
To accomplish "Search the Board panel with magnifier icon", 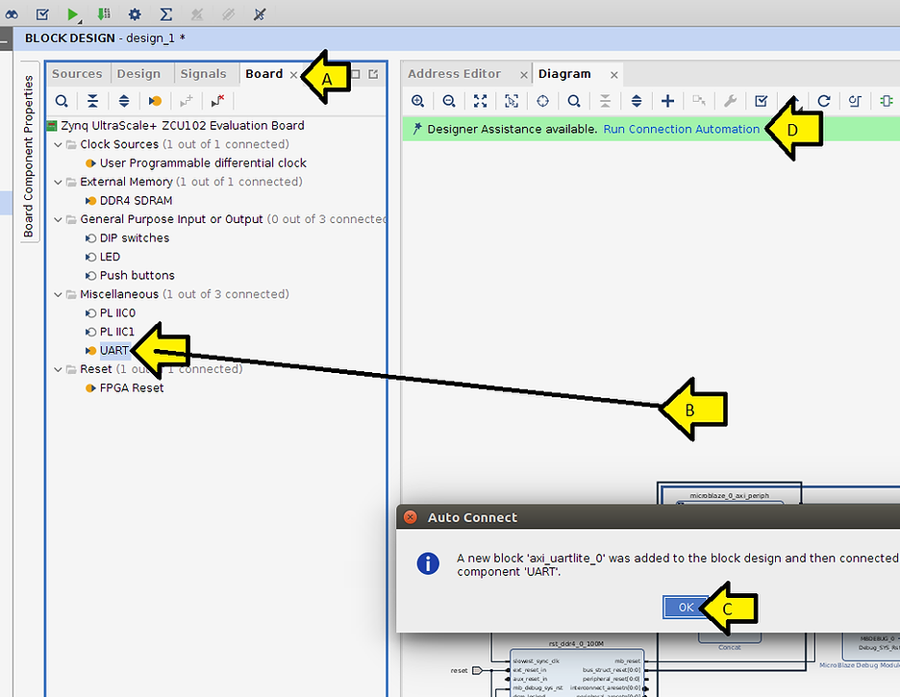I will click(x=62, y=101).
